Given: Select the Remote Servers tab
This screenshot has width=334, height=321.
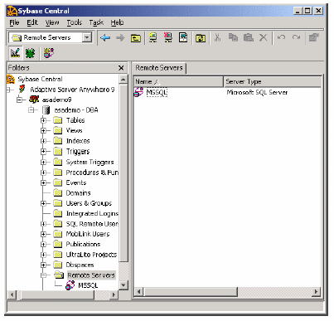Looking at the screenshot, I should (x=159, y=68).
